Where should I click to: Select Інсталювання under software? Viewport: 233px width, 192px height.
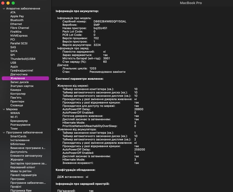coord(20,140)
